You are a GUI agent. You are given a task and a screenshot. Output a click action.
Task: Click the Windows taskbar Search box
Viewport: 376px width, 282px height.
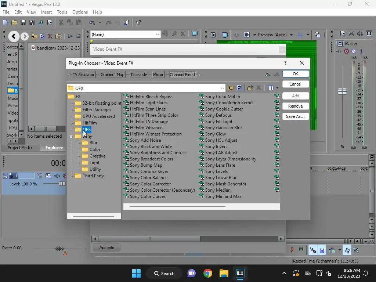coord(164,273)
